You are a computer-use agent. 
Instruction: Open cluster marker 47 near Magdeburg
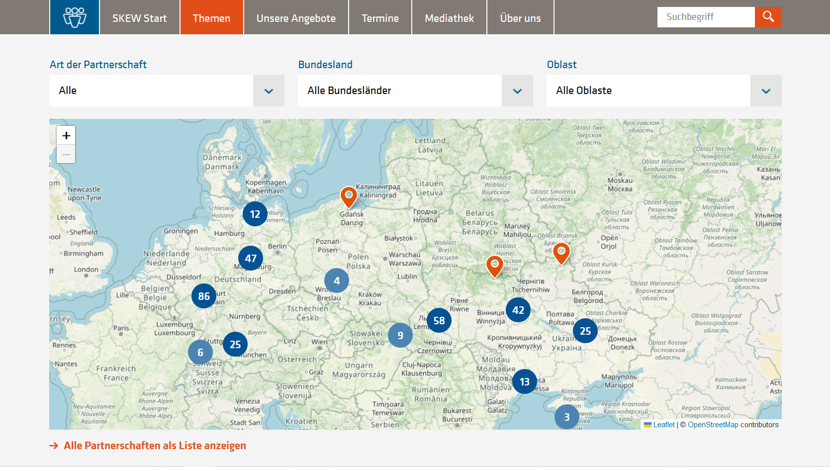(251, 258)
